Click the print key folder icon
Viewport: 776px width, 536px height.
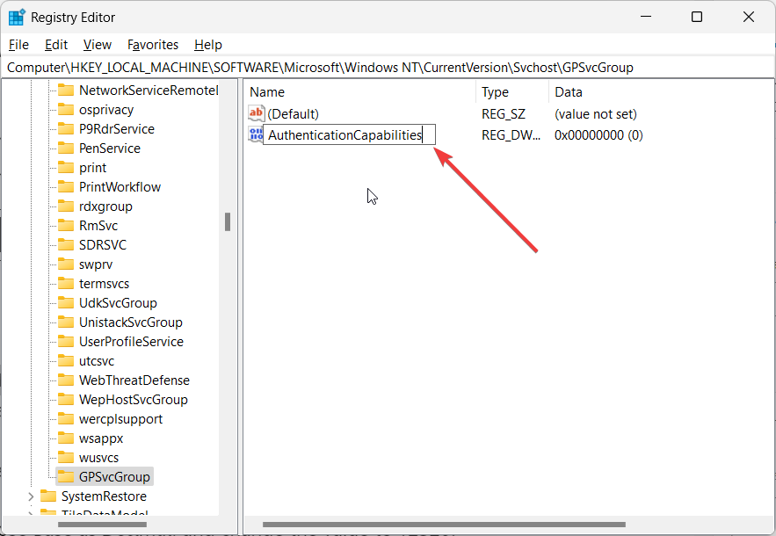65,167
